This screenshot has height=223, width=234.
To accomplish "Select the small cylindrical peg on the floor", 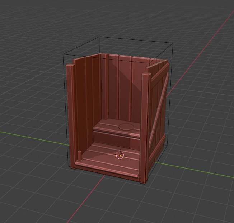I will [79, 155].
